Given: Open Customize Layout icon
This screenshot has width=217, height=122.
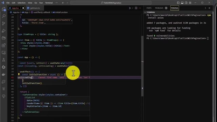Looking at the screenshot, I should click(x=190, y=3).
